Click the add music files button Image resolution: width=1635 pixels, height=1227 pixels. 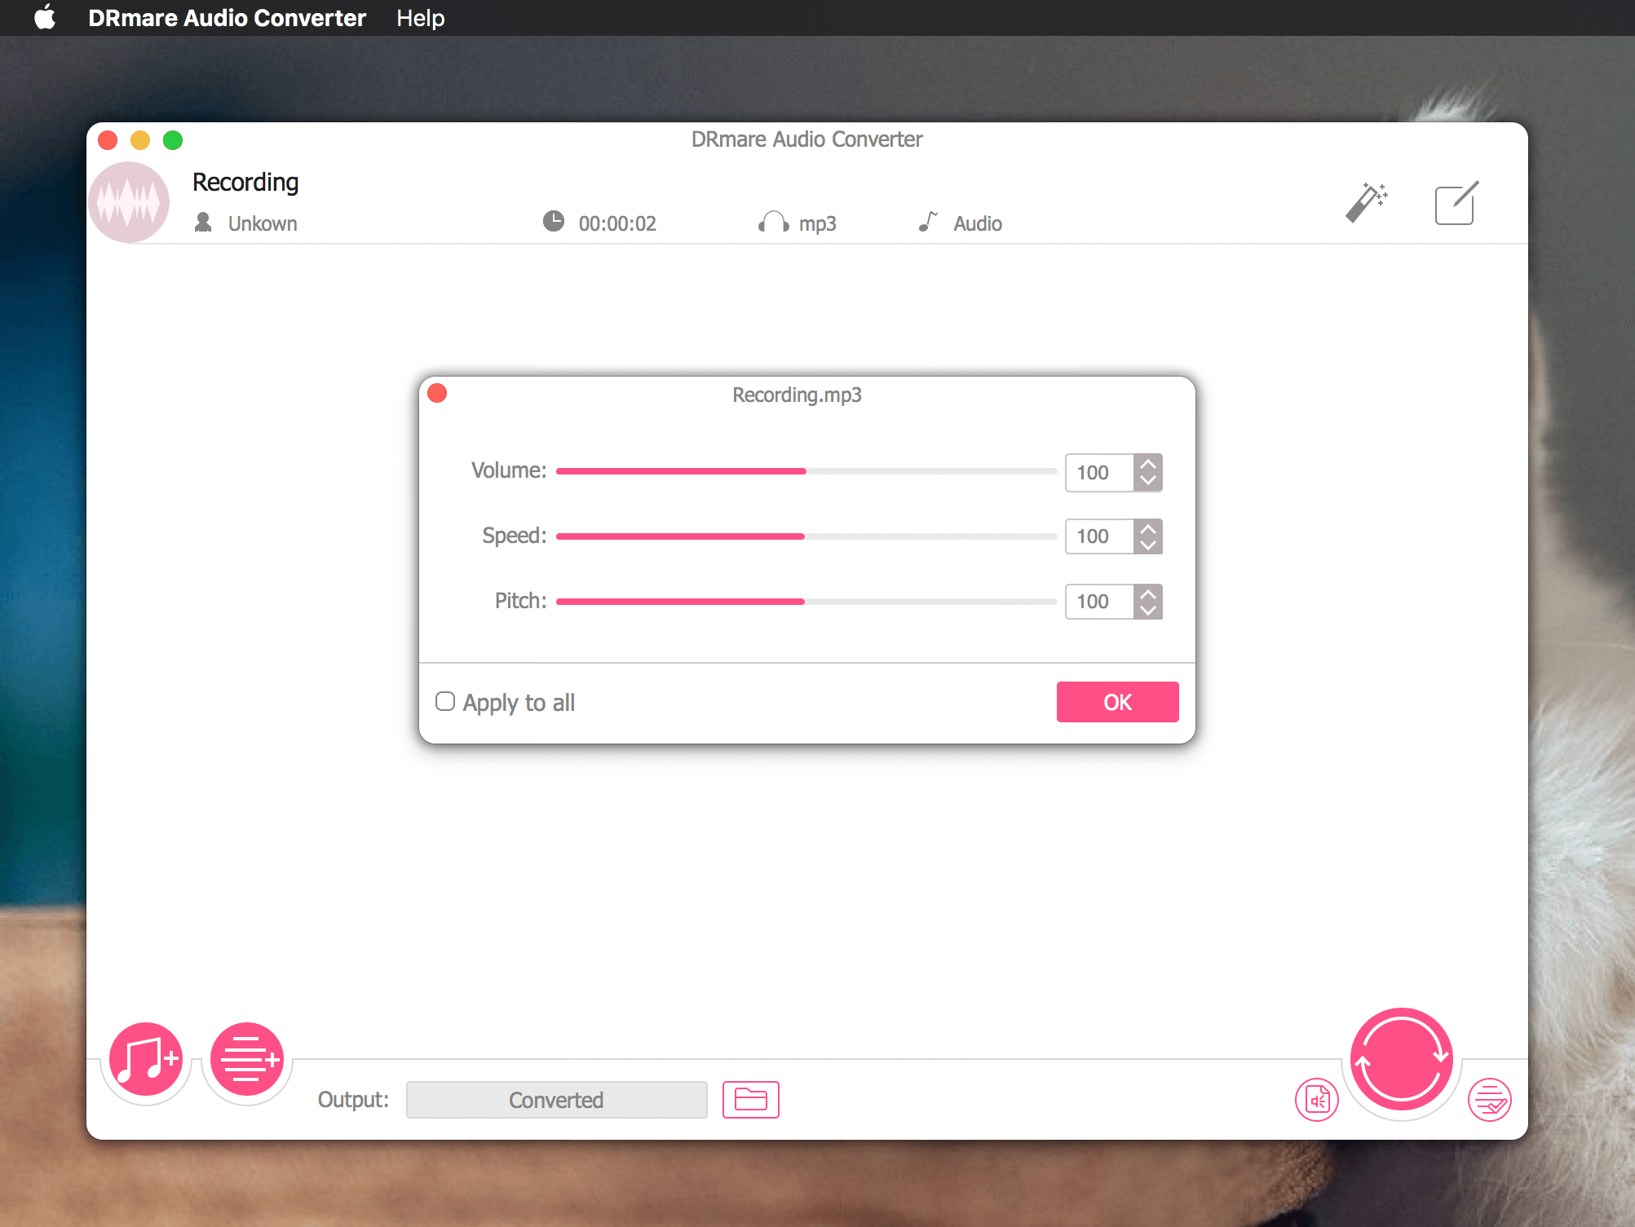[146, 1059]
